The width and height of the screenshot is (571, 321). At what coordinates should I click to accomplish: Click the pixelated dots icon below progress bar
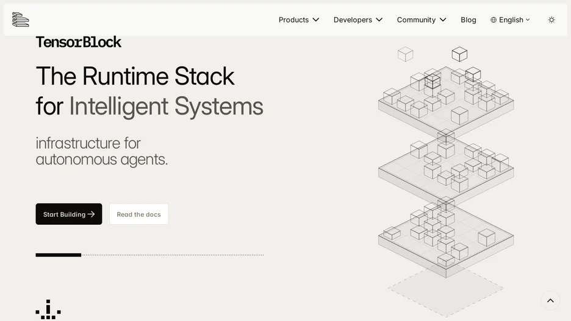click(48, 309)
